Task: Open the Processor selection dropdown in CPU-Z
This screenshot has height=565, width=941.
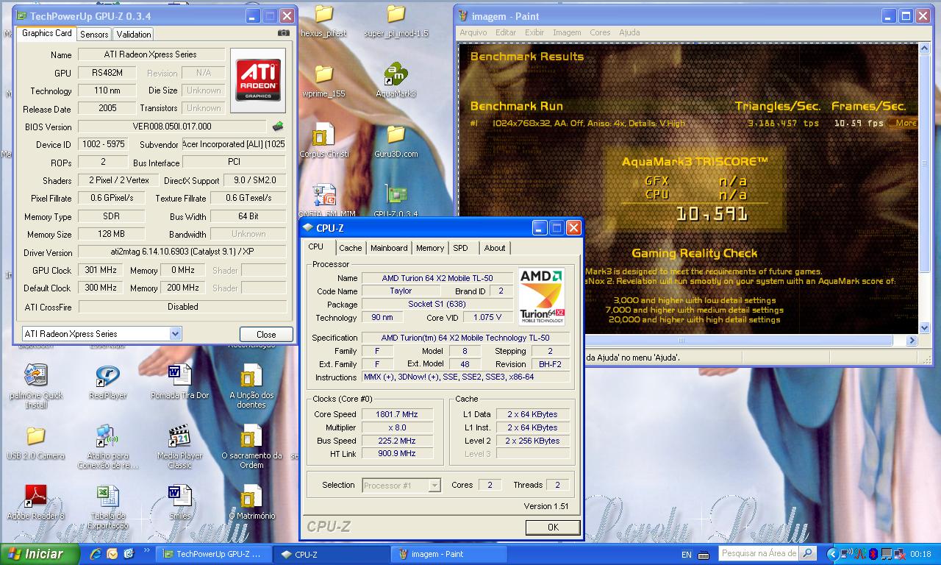Action: pos(434,486)
